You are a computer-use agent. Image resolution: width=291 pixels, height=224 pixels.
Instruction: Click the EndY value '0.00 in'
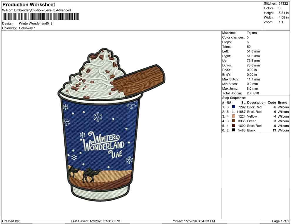(x=252, y=75)
